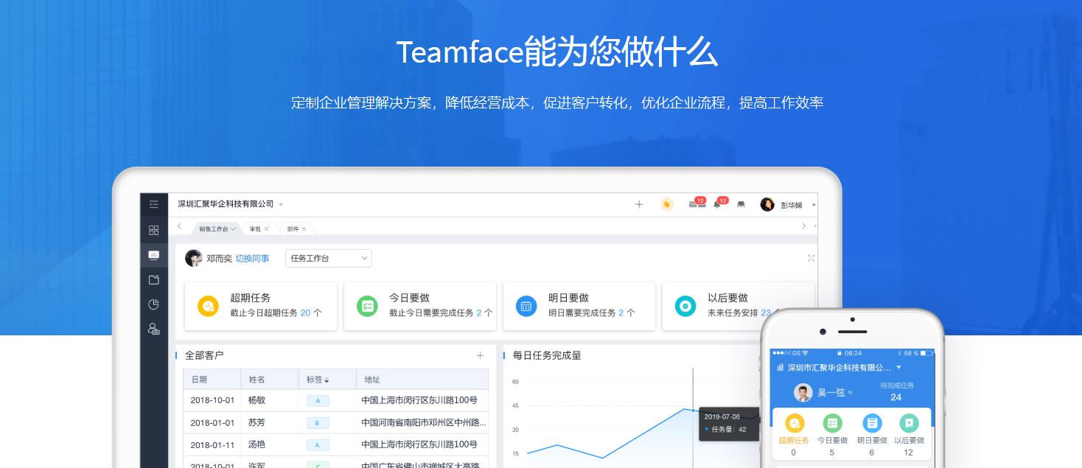Tap 吴一弦 avatar on the phone
The width and height of the screenshot is (1082, 468).
803,392
